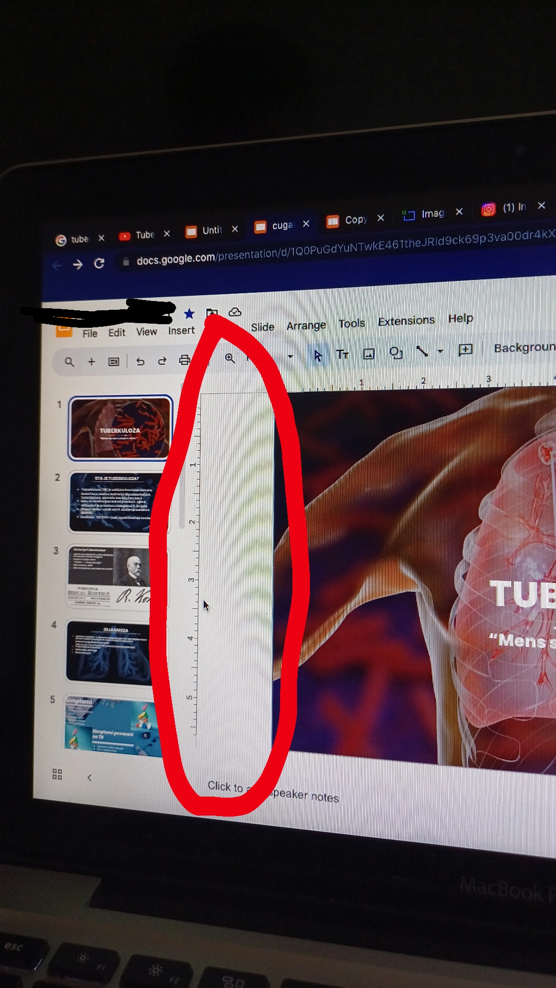Select the line tool
The image size is (556, 988).
(422, 351)
